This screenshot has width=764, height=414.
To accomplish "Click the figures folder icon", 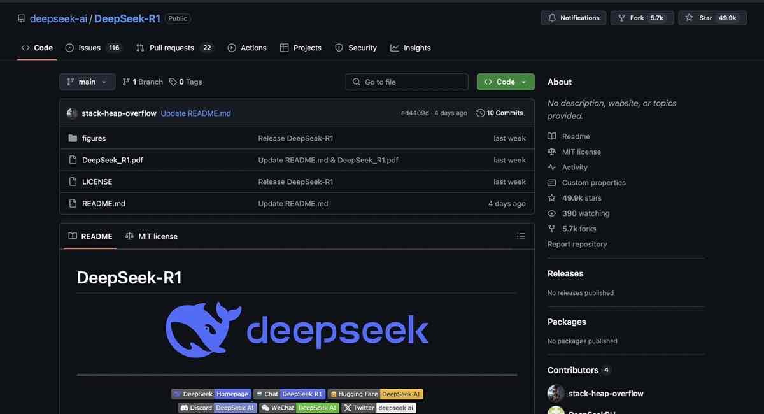I will pos(73,138).
